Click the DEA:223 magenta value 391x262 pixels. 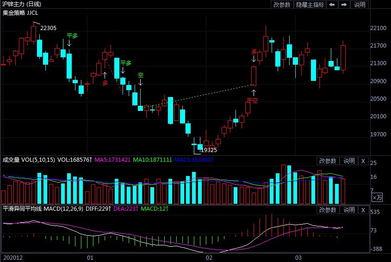(x=126, y=208)
